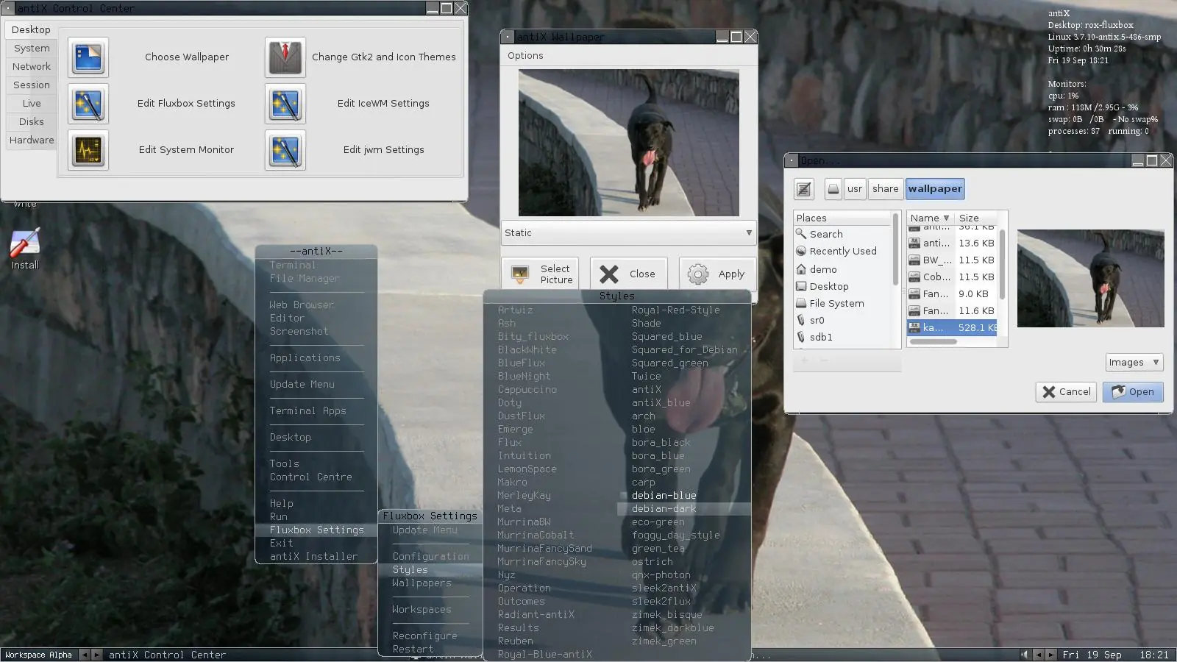1177x662 pixels.
Task: Select the Cob... file row
Action: tap(952, 277)
